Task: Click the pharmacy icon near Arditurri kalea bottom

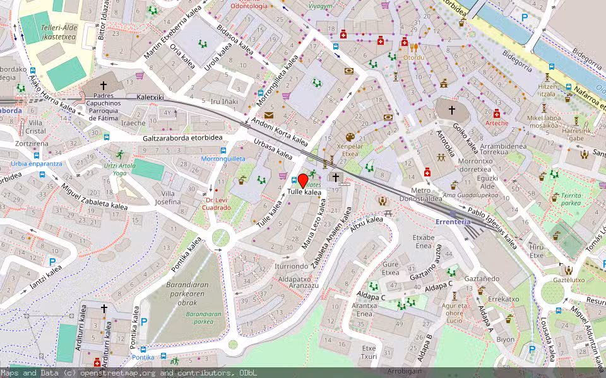Action: pyautogui.click(x=97, y=362)
